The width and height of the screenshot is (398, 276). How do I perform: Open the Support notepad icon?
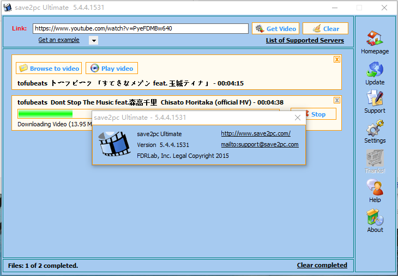pyautogui.click(x=375, y=99)
